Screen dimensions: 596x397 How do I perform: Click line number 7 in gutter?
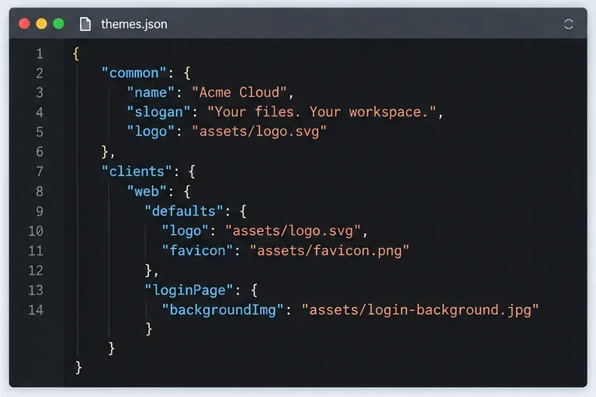(40, 171)
